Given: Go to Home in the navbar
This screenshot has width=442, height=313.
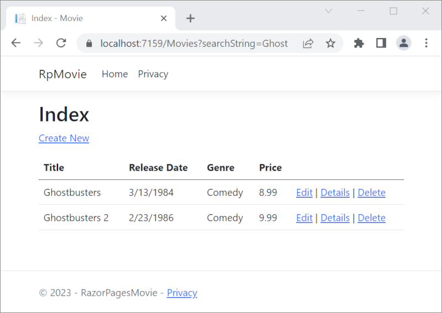Looking at the screenshot, I should pyautogui.click(x=114, y=74).
